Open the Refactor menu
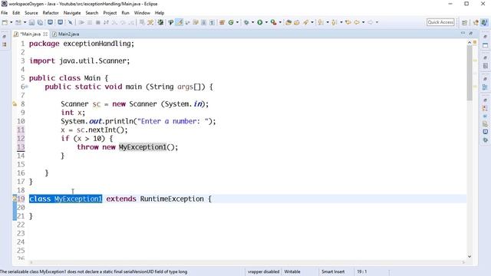491x276 pixels. point(51,13)
